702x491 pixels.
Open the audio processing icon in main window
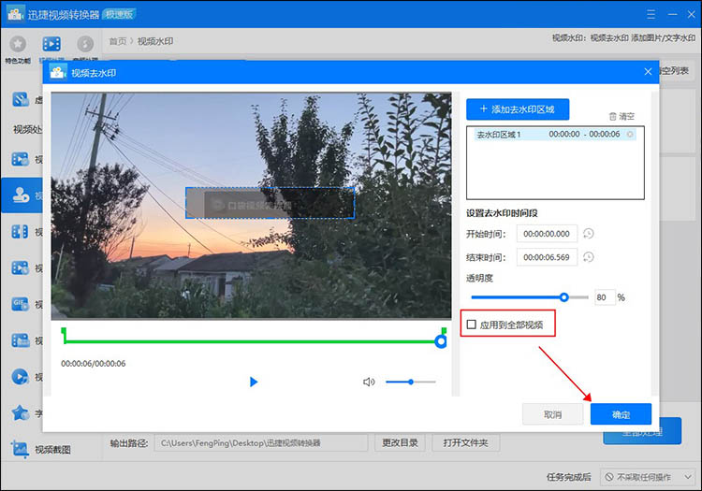pos(85,44)
